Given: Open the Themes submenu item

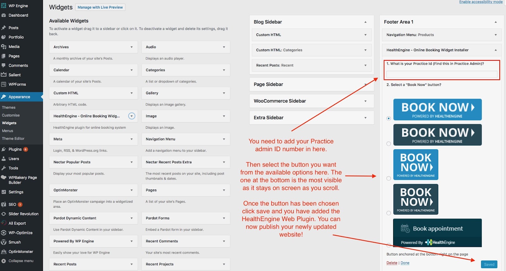Looking at the screenshot, I should pos(9,108).
